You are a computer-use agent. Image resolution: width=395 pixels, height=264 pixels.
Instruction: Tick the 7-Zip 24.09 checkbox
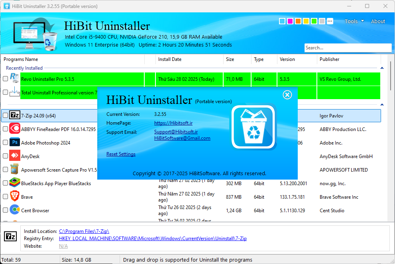pyautogui.click(x=5, y=115)
